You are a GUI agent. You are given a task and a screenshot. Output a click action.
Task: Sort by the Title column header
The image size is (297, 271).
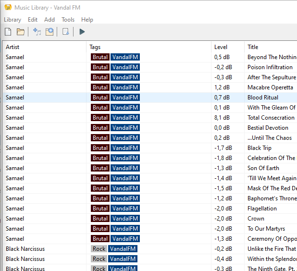coord(253,47)
